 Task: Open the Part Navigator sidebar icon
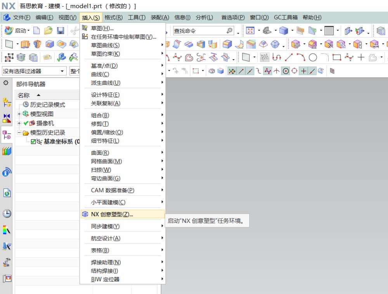(x=7, y=134)
